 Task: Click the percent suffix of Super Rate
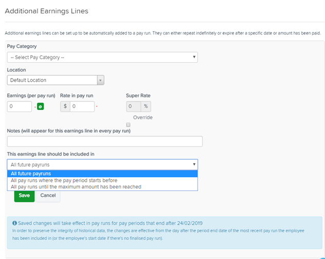146,106
